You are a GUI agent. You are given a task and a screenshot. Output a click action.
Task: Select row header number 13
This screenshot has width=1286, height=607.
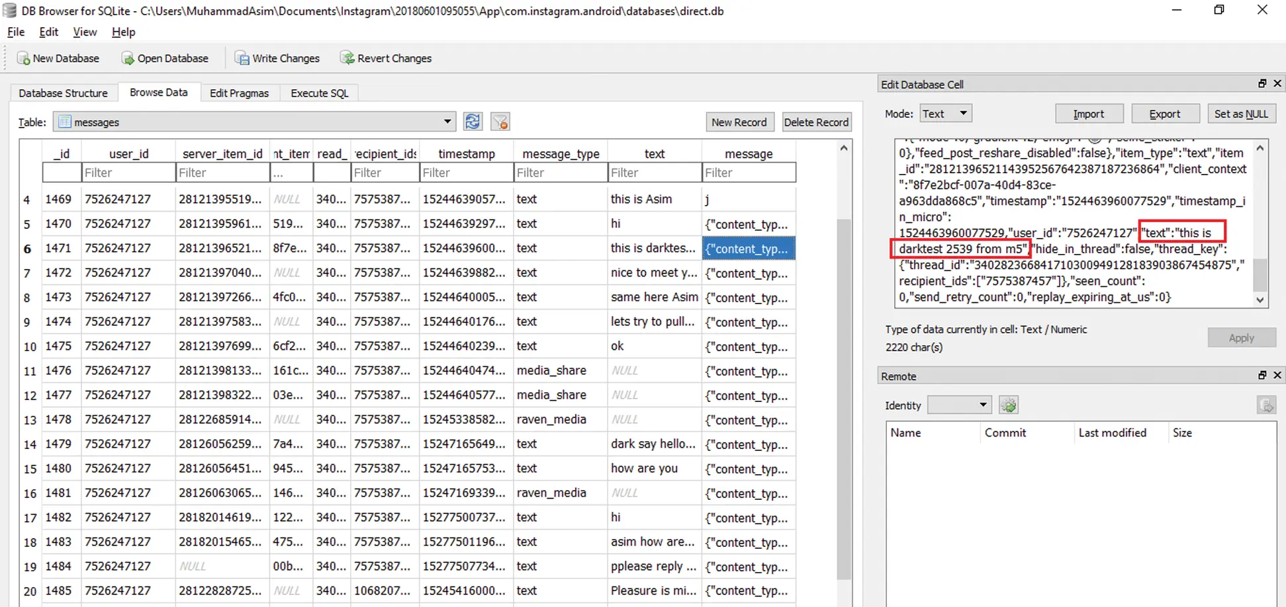coord(30,420)
